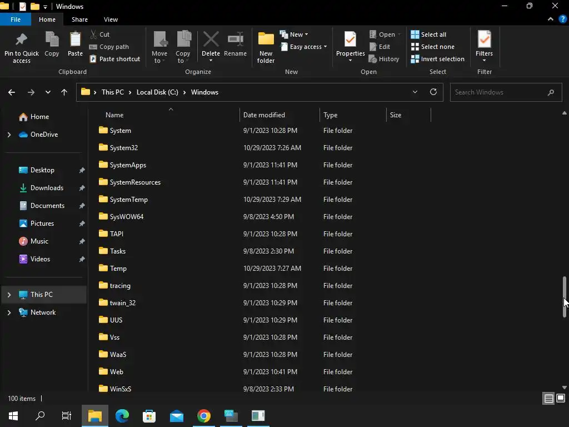
Task: Click This PC breadcrumb in address bar
Action: click(x=112, y=92)
